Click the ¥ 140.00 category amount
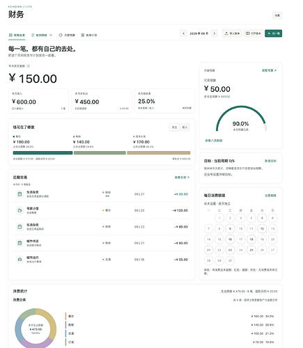The image size is (303, 348). (81, 142)
